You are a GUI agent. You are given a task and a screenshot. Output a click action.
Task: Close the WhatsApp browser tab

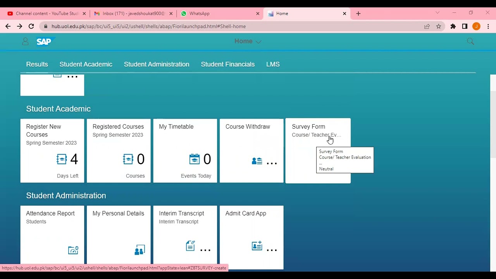pyautogui.click(x=258, y=14)
